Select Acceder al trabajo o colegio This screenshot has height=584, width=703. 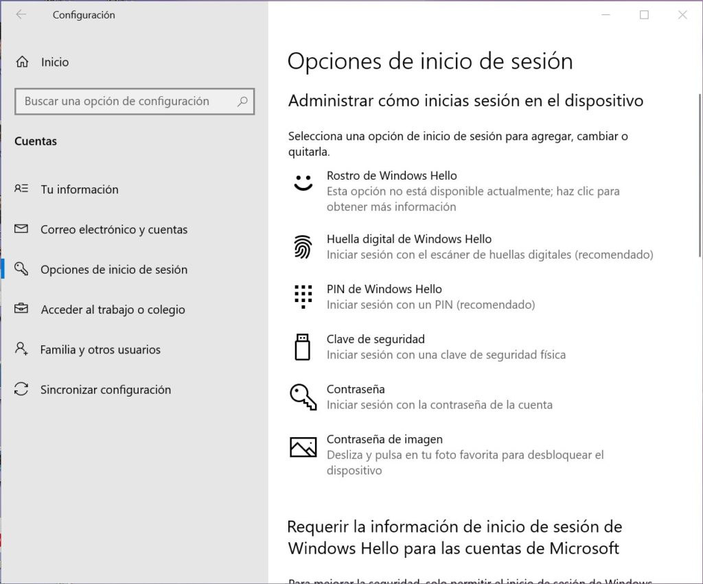113,310
